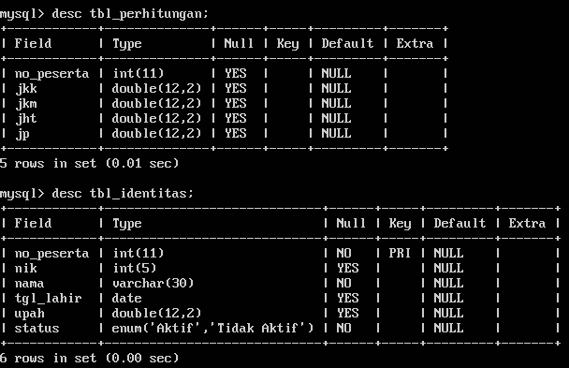Click the int(5) type value
569x368 pixels.
point(134,268)
